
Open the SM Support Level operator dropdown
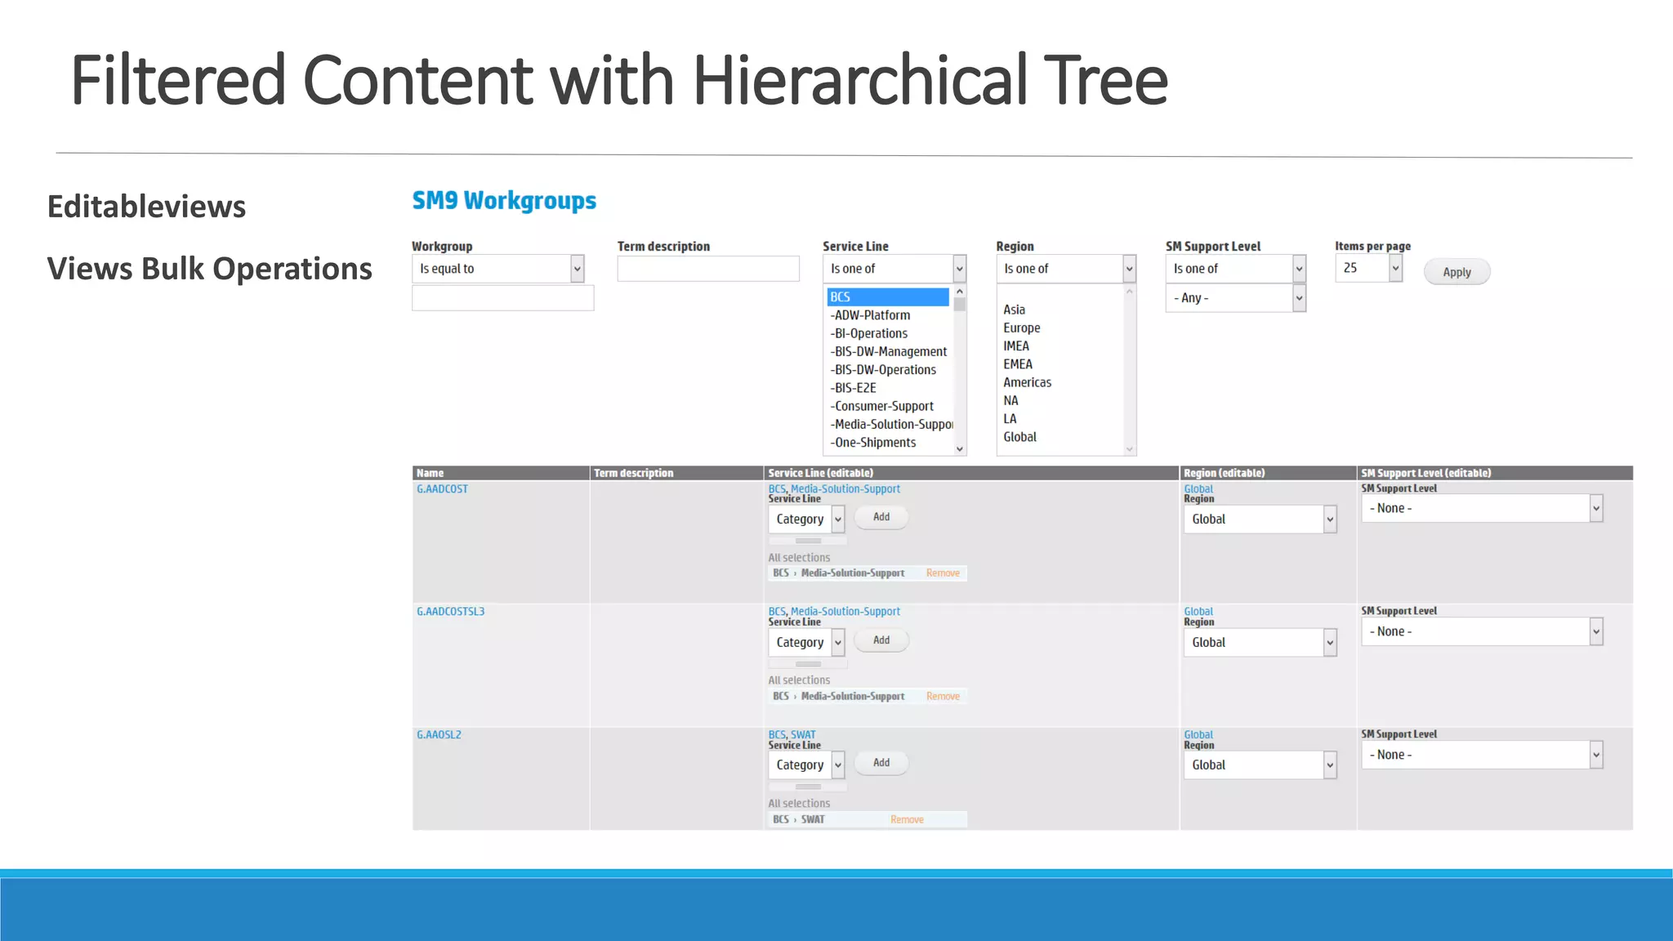(1236, 269)
